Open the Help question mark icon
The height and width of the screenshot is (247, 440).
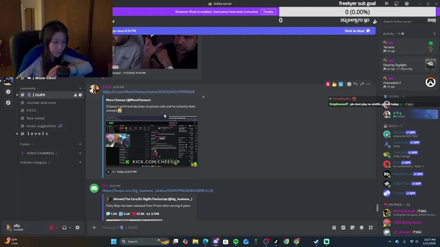(407, 4)
